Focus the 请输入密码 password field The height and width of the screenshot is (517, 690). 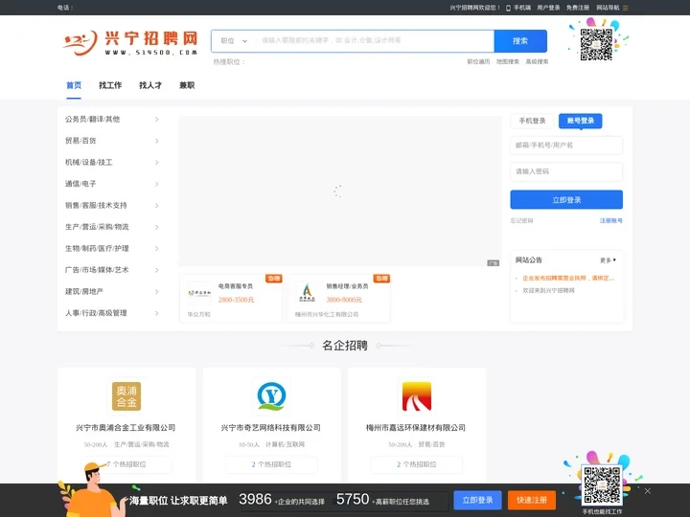pos(566,171)
